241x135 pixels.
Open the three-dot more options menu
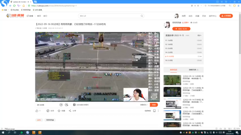pyautogui.click(x=158, y=111)
